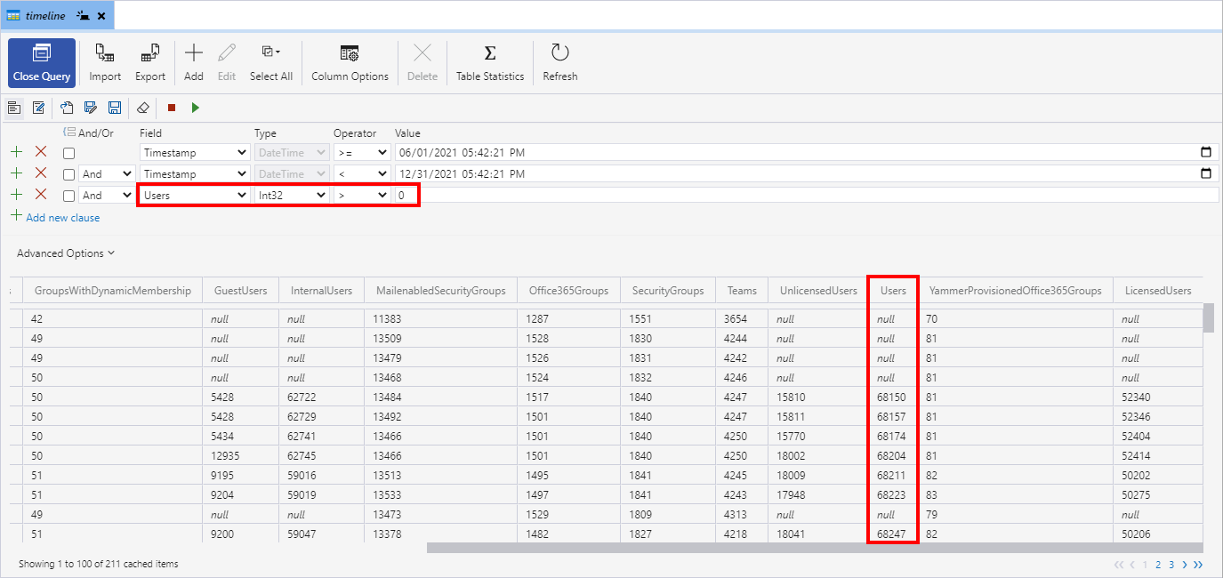Stop the query with the red square icon
1223x578 pixels.
point(172,108)
